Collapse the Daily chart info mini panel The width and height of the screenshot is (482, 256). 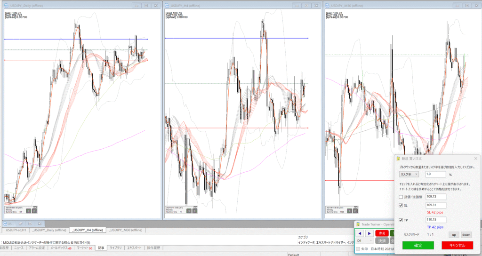pos(35,207)
